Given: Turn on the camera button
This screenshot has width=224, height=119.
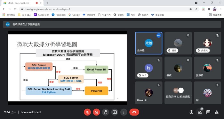Looking at the screenshot, I should (x=96, y=112).
